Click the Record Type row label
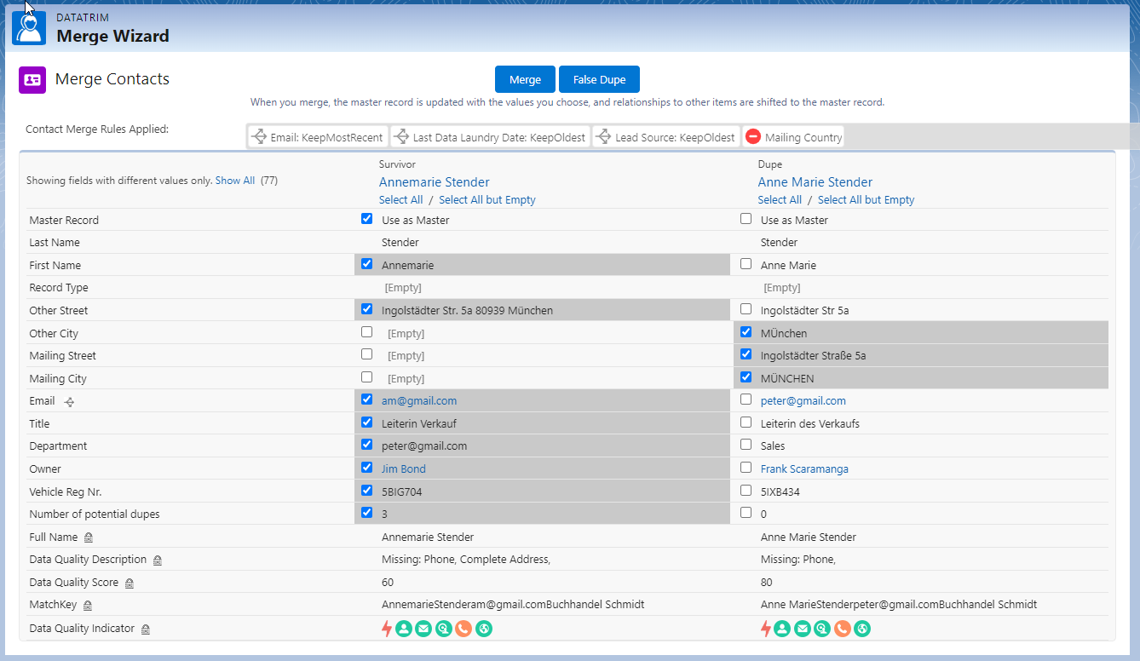 (x=59, y=288)
